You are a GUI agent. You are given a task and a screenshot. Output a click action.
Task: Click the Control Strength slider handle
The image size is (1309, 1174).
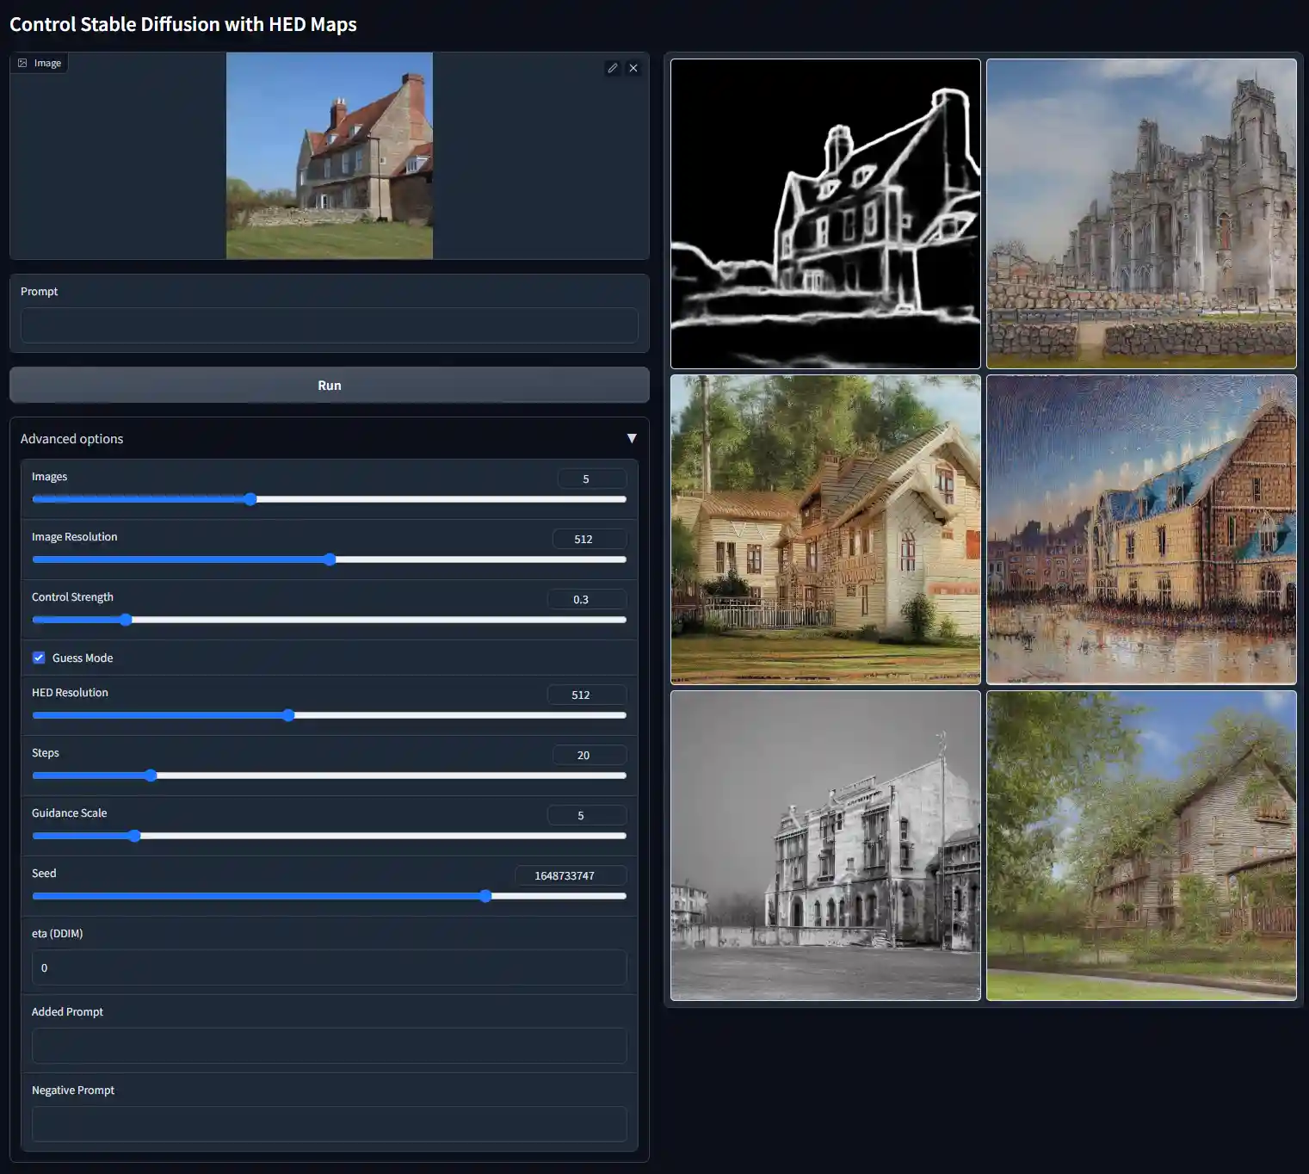(126, 620)
